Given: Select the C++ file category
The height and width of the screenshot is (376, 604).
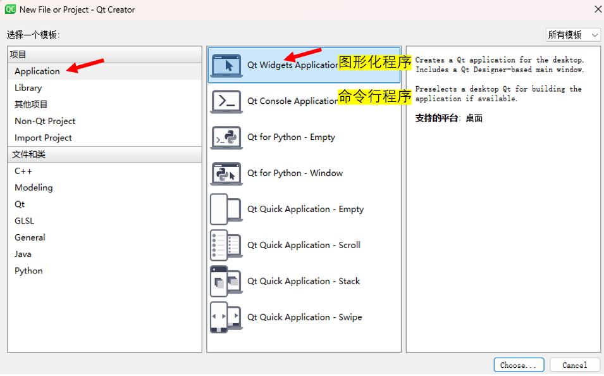Looking at the screenshot, I should tap(104, 171).
